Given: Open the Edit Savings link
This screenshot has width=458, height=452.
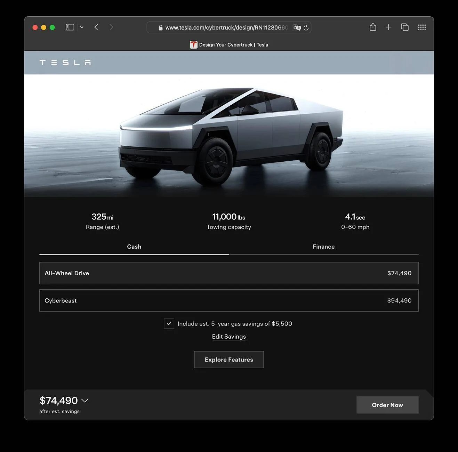Looking at the screenshot, I should point(229,337).
